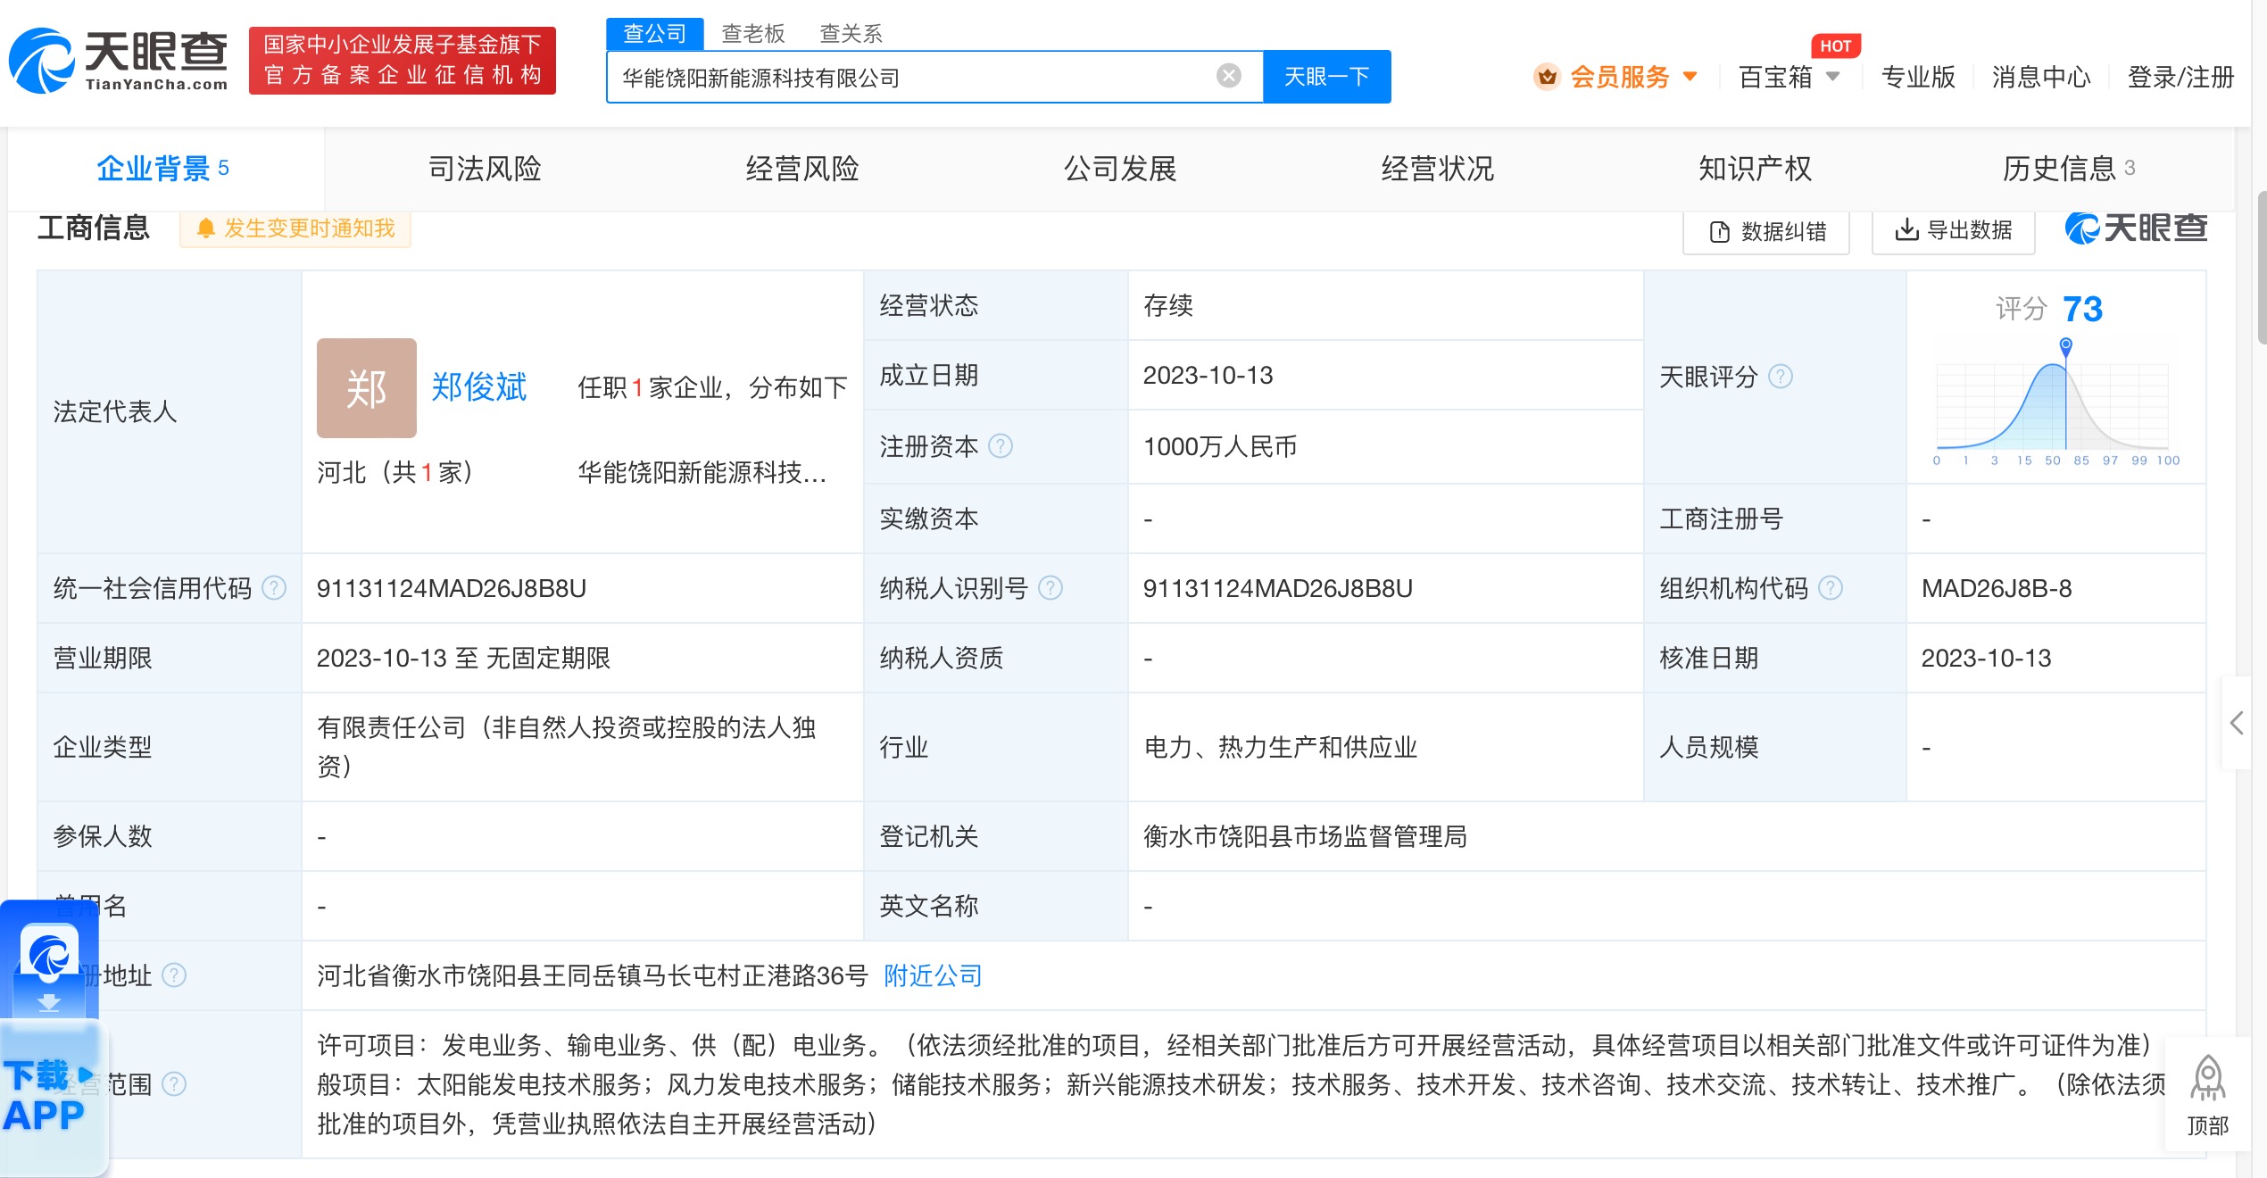Open the TianYanCha logo homepage
Viewport: 2267px width, 1178px height.
(119, 60)
